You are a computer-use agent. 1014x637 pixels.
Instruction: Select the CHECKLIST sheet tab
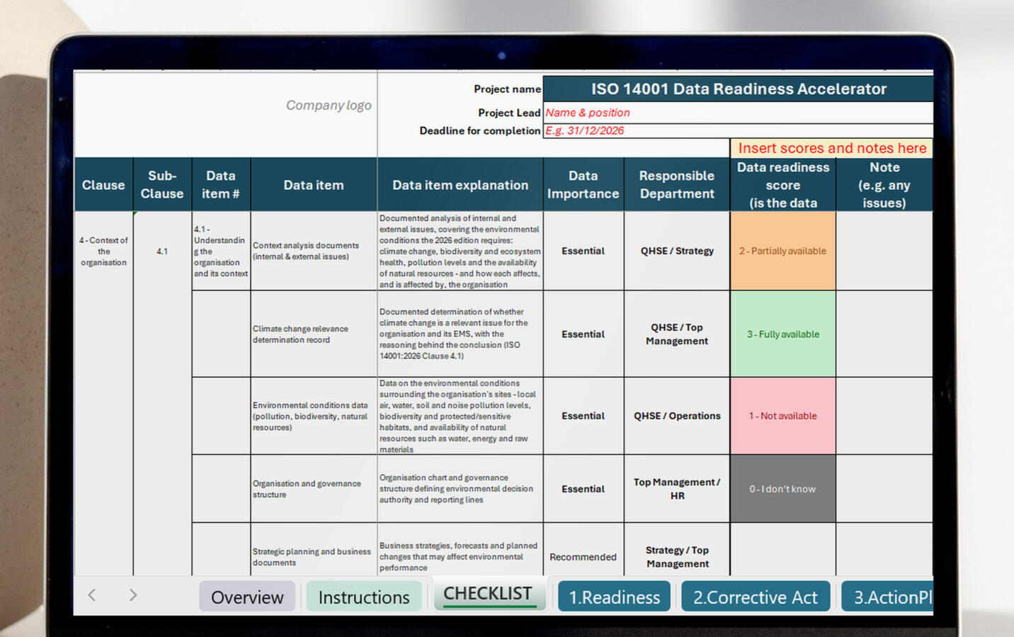coord(488,594)
